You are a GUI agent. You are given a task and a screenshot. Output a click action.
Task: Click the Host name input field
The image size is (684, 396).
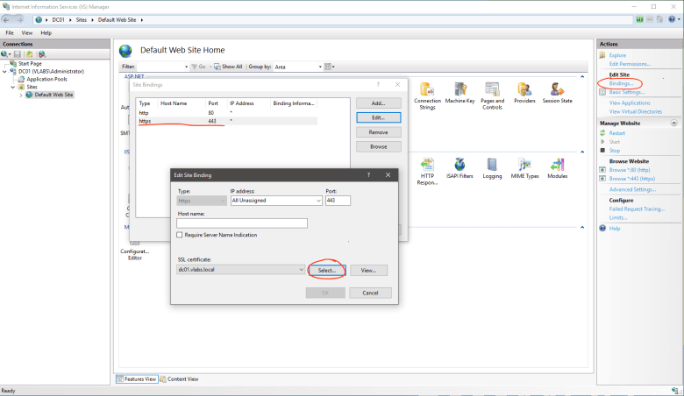(x=242, y=223)
